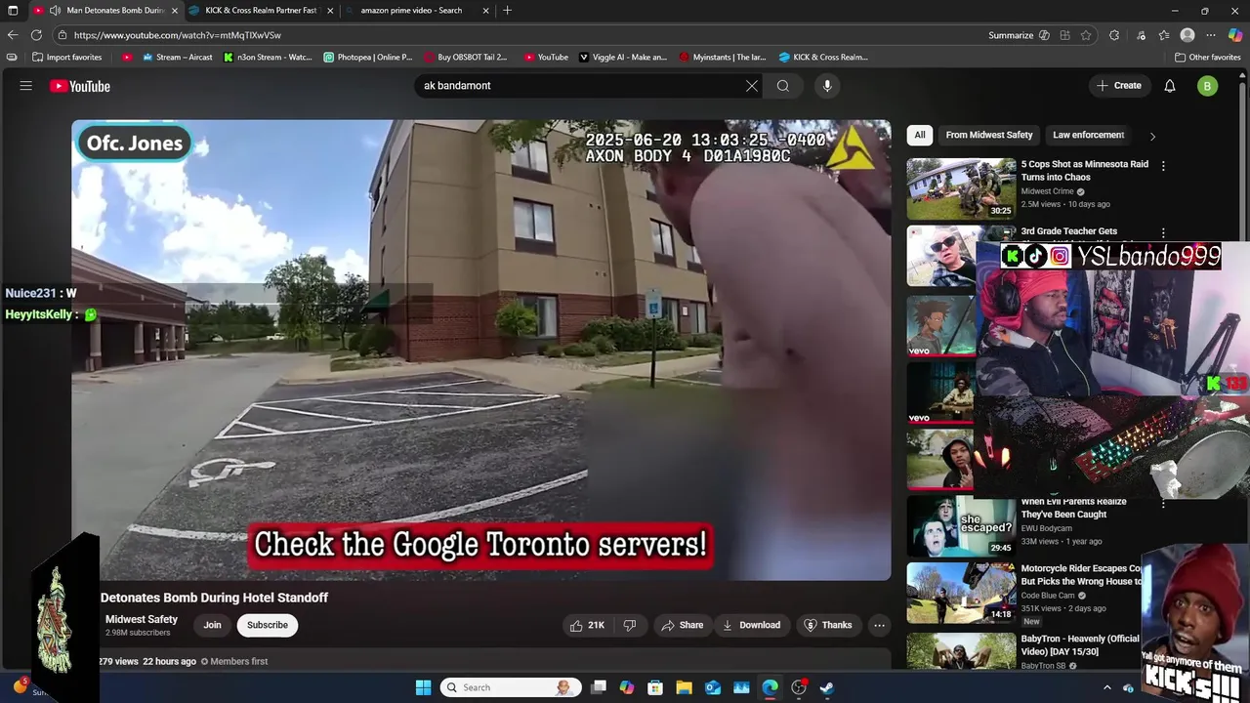Reload the page in the browser
The height and width of the screenshot is (703, 1250).
pos(36,35)
